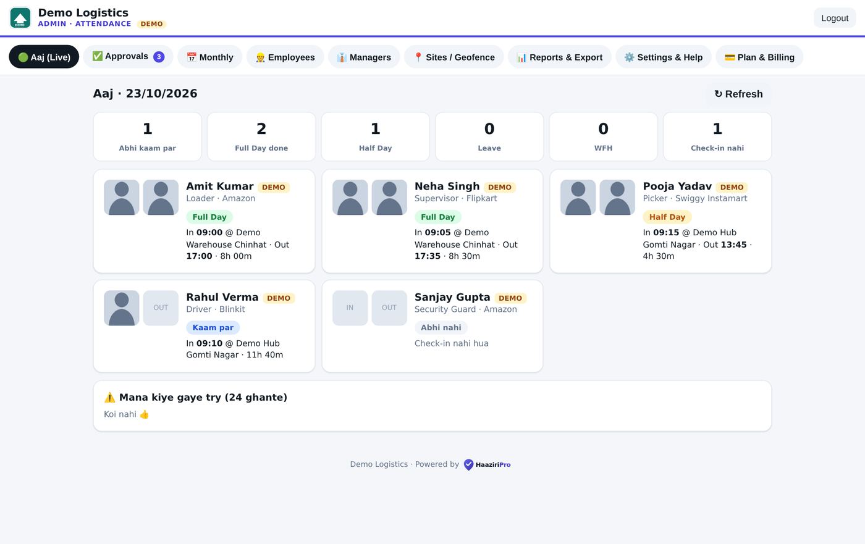865x544 pixels.
Task: Click 'Supervisor · Flipkart' role text
Action: [x=456, y=198]
